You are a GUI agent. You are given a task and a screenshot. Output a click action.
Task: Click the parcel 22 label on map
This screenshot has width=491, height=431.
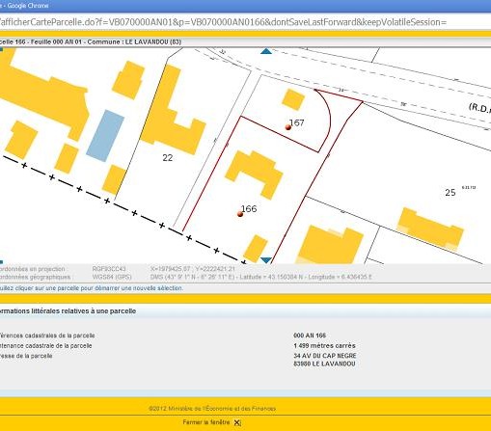[x=168, y=157]
